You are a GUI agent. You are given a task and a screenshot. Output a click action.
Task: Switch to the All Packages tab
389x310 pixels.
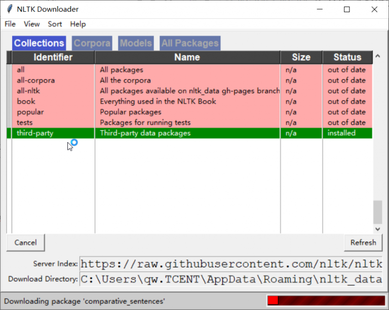(190, 43)
